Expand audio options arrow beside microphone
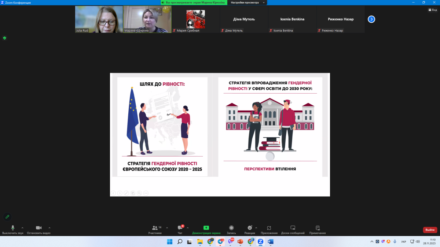This screenshot has width=440, height=247. pyautogui.click(x=22, y=228)
